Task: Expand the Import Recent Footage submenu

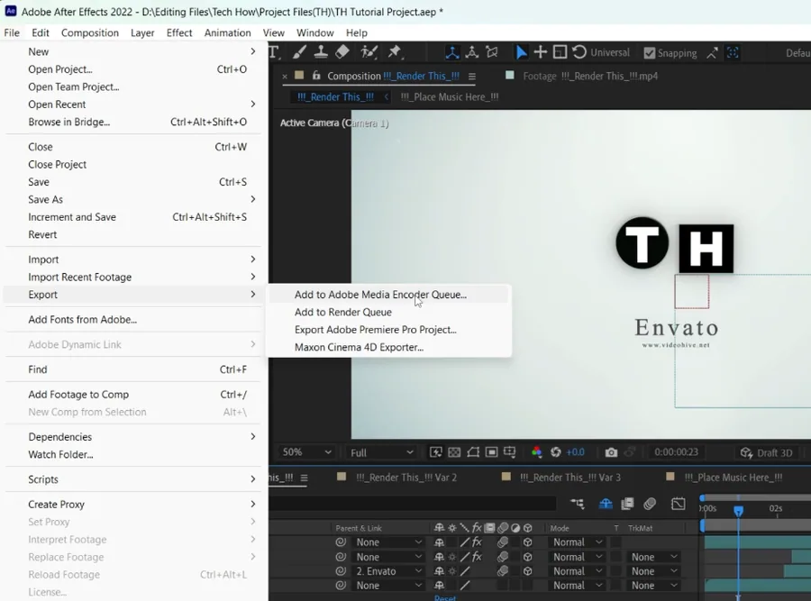Action: pos(253,277)
